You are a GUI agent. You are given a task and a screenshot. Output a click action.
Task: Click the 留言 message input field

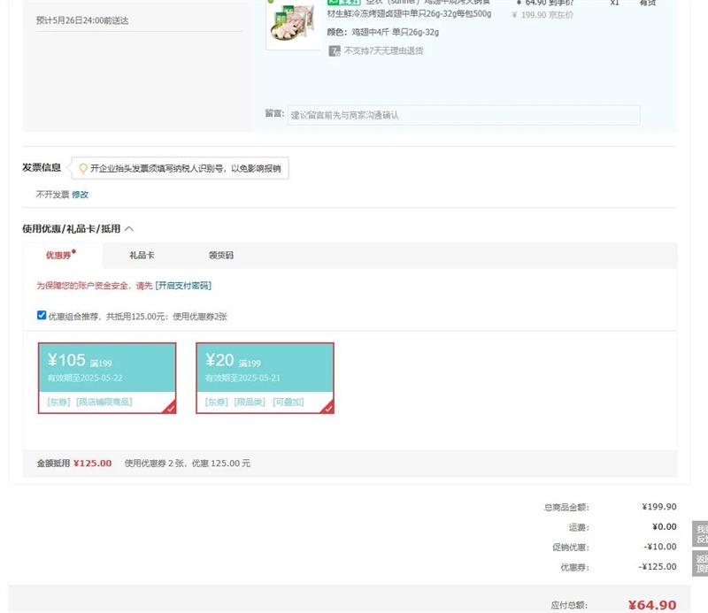point(463,115)
